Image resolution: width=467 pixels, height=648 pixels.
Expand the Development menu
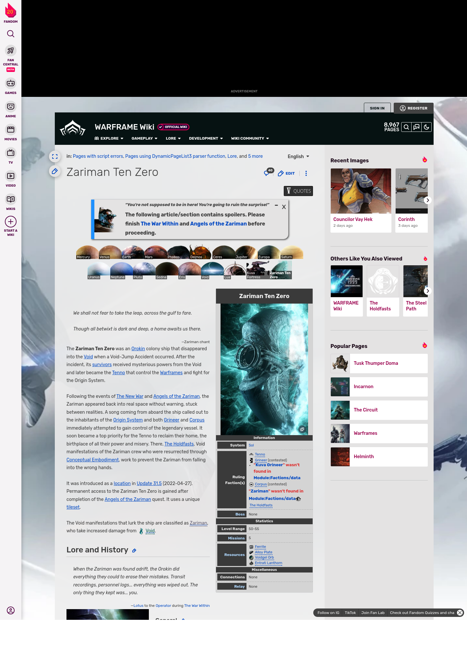coord(206,138)
